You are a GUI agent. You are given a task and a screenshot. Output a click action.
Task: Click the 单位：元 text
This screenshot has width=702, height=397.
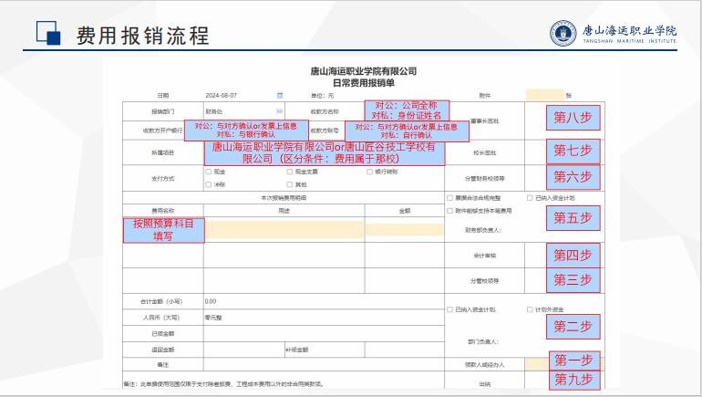[x=323, y=96]
